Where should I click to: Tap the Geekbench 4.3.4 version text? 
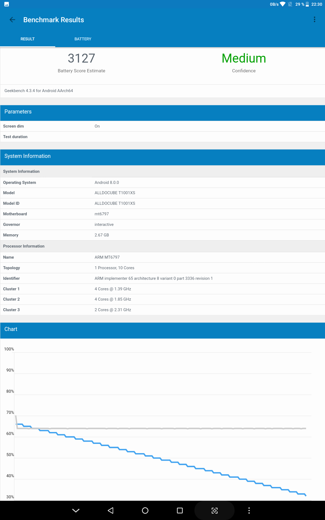coord(39,91)
